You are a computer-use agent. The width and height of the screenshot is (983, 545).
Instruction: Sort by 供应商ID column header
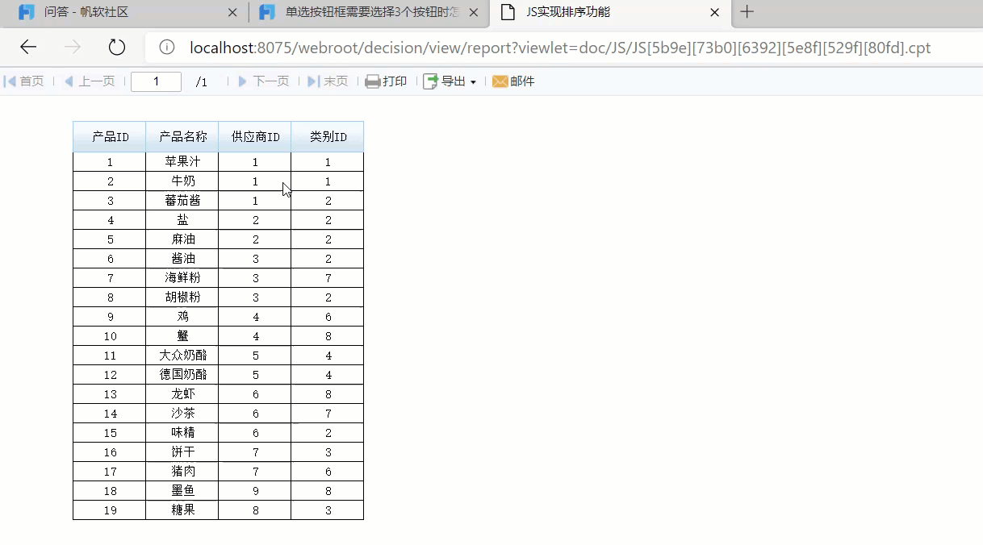tap(255, 137)
